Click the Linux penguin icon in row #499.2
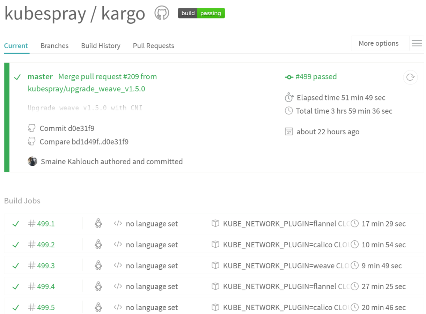The width and height of the screenshot is (426, 314). click(98, 244)
